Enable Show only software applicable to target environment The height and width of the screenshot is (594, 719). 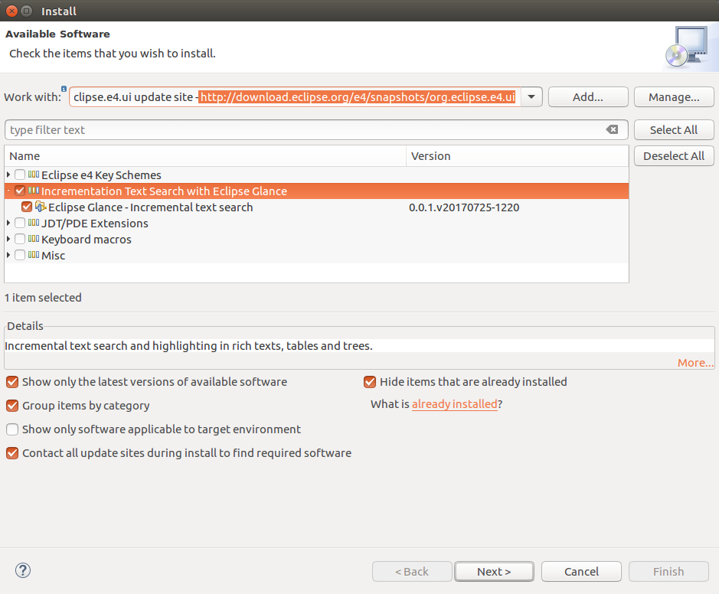pos(12,429)
